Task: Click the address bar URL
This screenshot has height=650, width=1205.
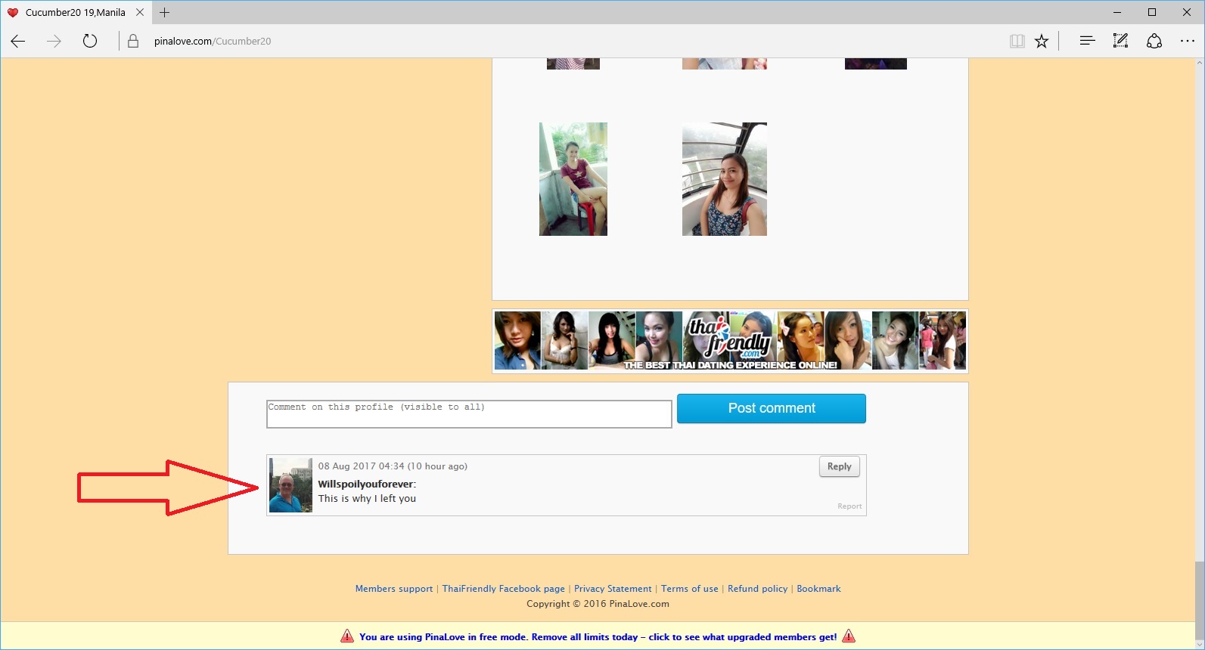Action: pos(213,42)
